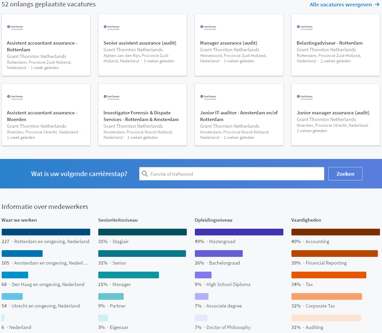Click the Mastergraad education level bar
Viewport: 382px width, 333px height.
[239, 232]
